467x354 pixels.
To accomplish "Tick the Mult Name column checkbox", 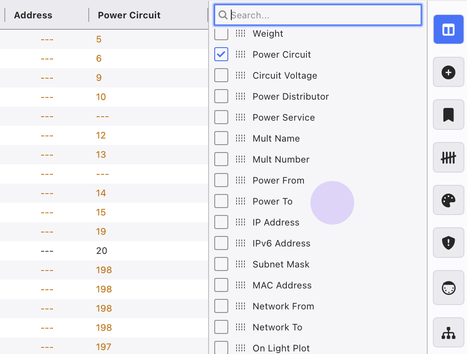I will (221, 138).
